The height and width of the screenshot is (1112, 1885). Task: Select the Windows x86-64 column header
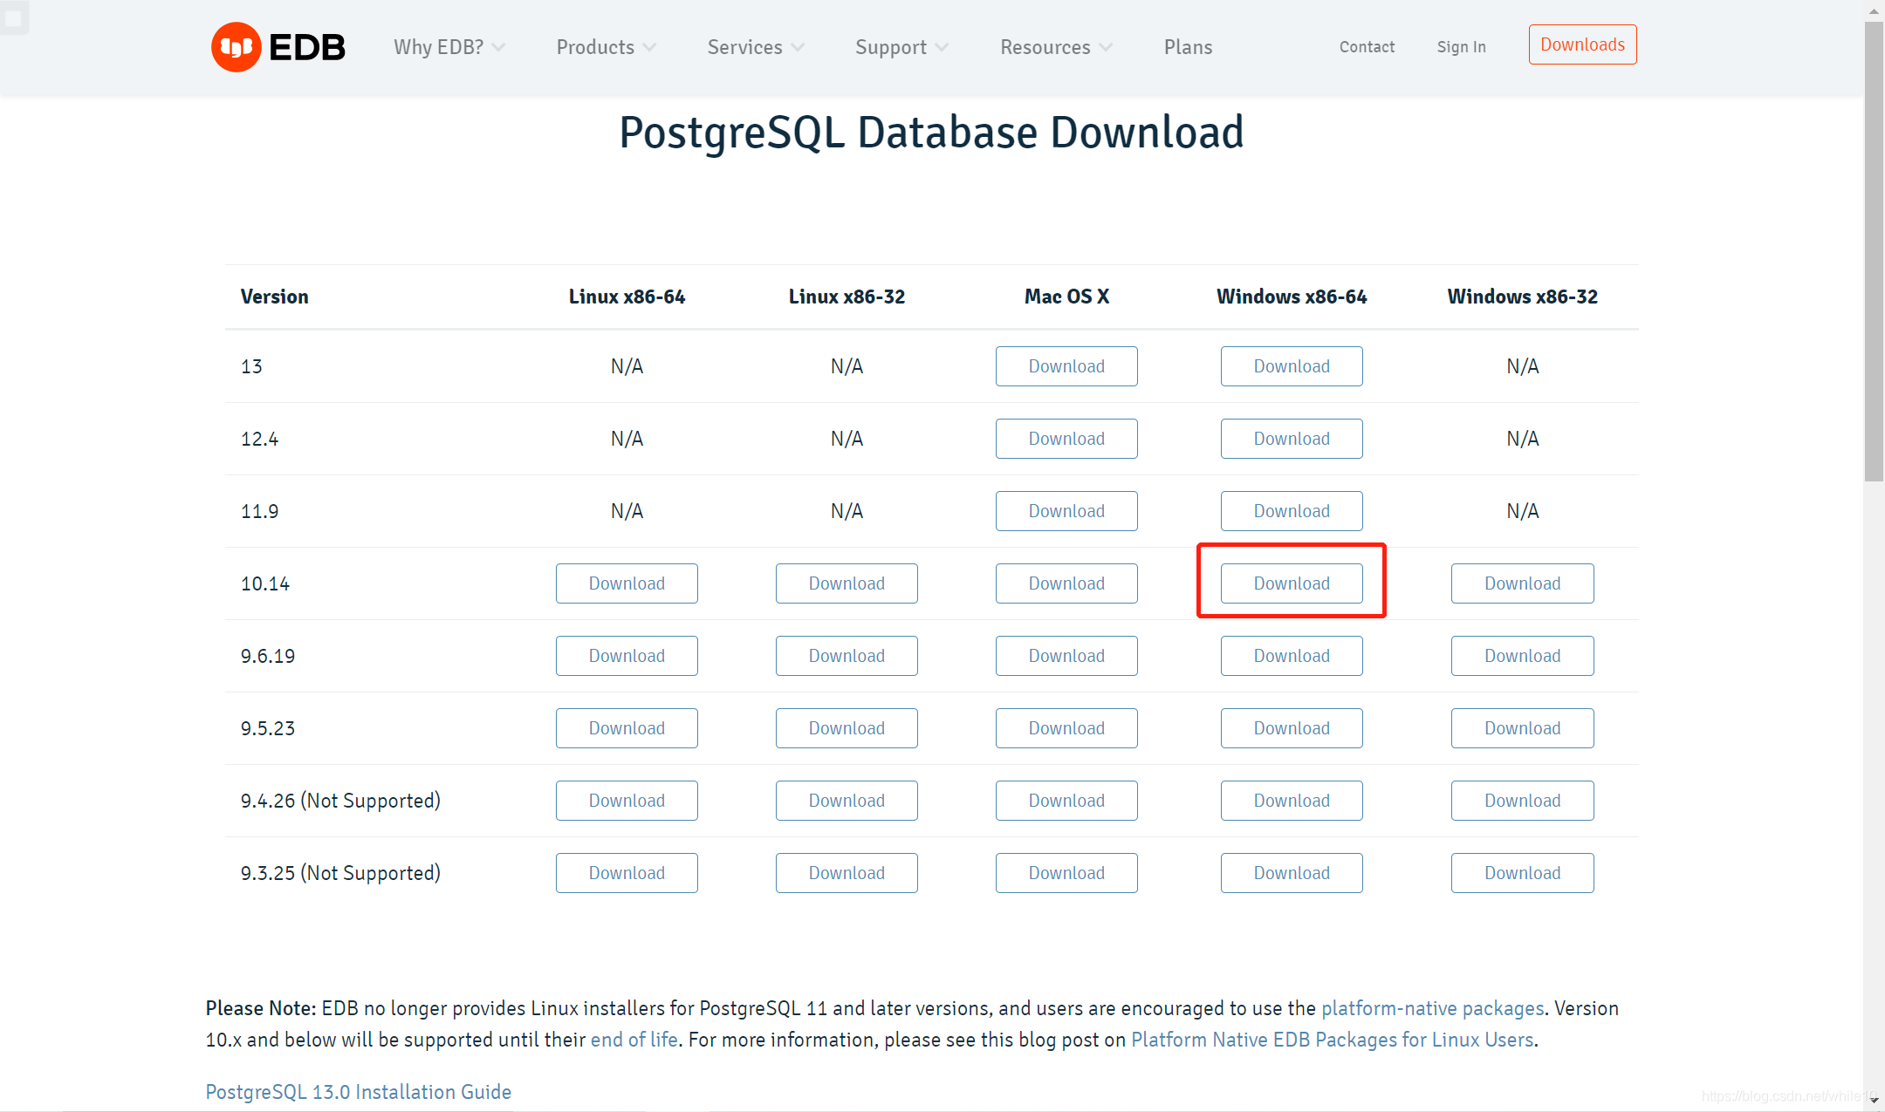tap(1292, 297)
